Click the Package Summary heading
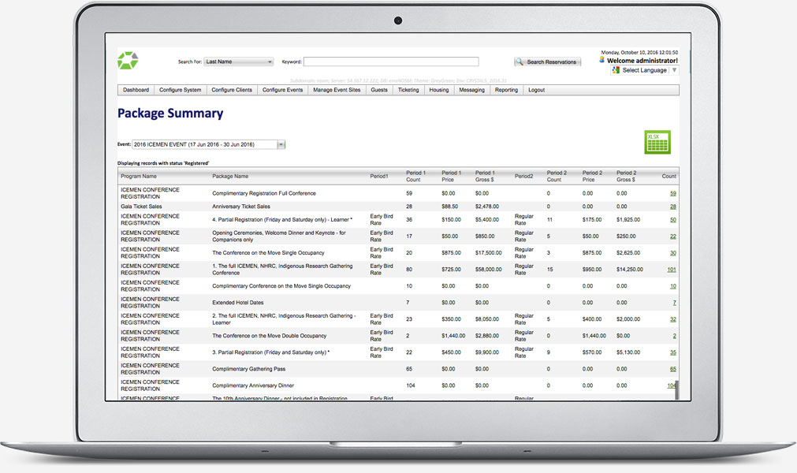The width and height of the screenshot is (797, 473). [170, 114]
